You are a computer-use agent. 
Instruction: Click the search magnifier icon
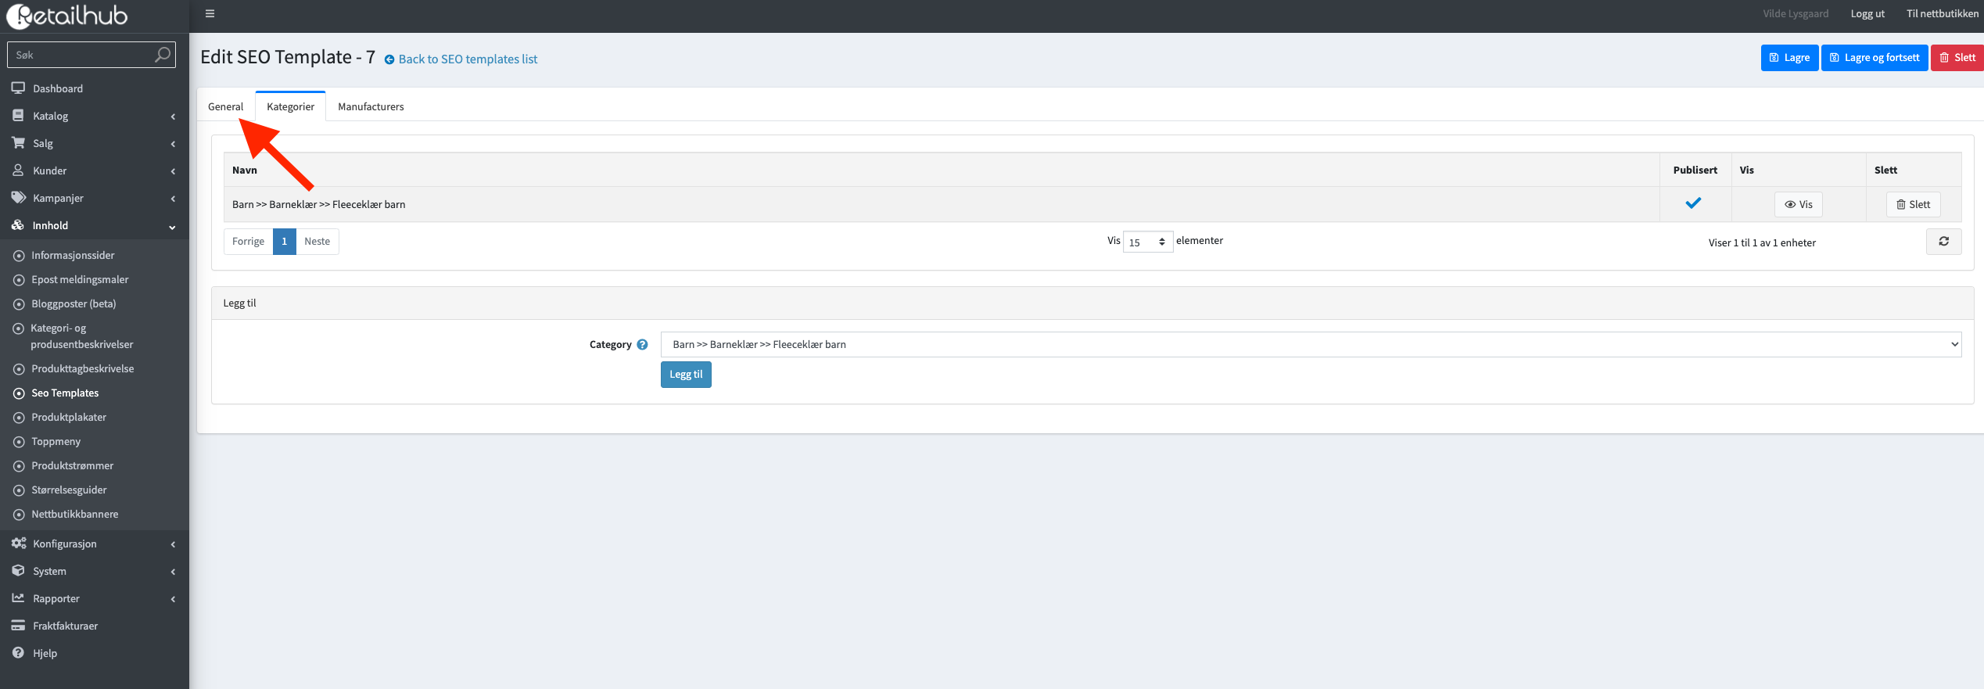point(162,55)
